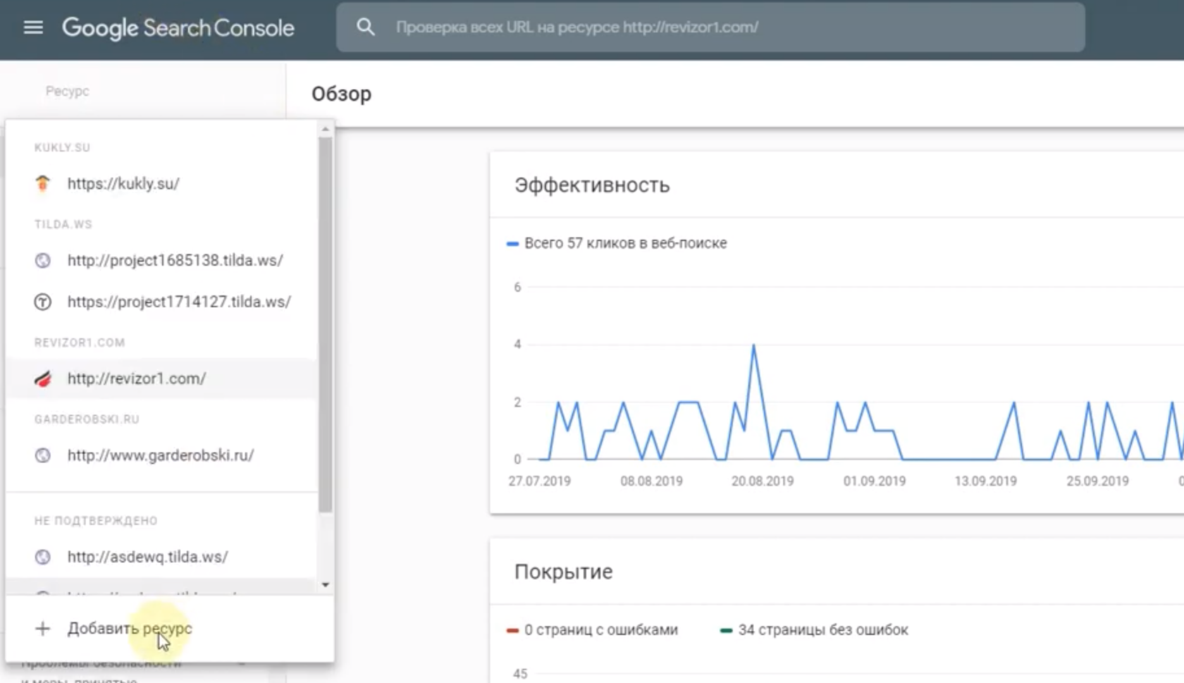Click the 34 страницы без ошибок legend

point(814,629)
